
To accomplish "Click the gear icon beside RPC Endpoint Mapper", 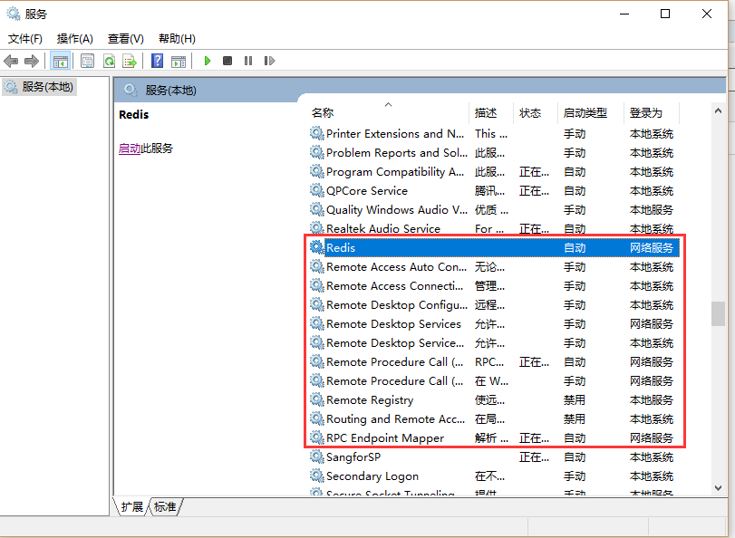I will (317, 437).
